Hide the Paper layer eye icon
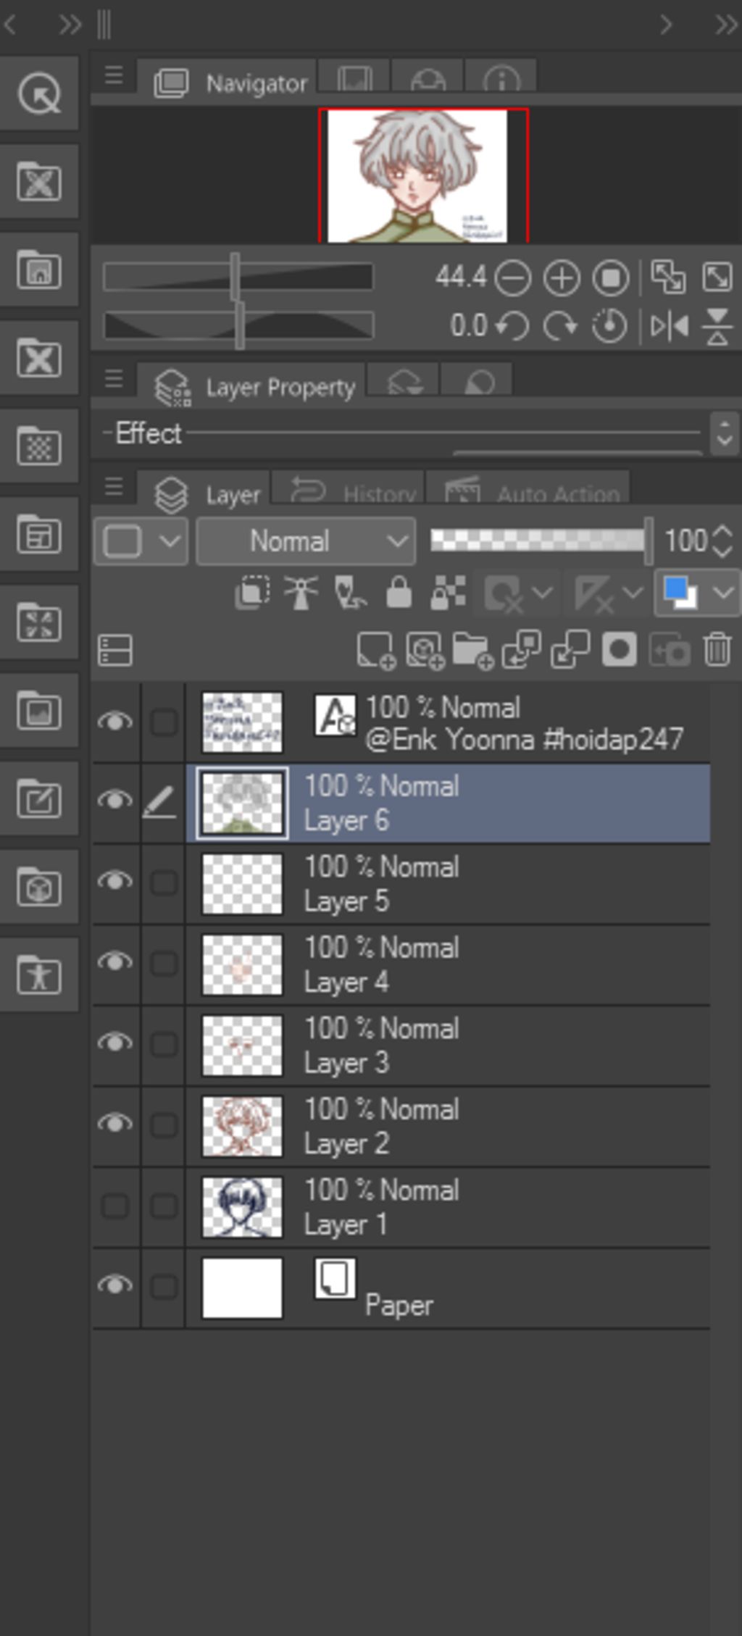This screenshot has width=742, height=1636. pos(115,1285)
